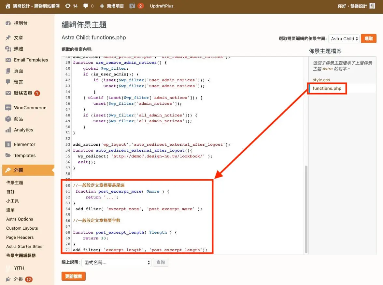The height and width of the screenshot is (285, 383).
Task: Click line number 58 in code gutter
Action: [x=68, y=174]
